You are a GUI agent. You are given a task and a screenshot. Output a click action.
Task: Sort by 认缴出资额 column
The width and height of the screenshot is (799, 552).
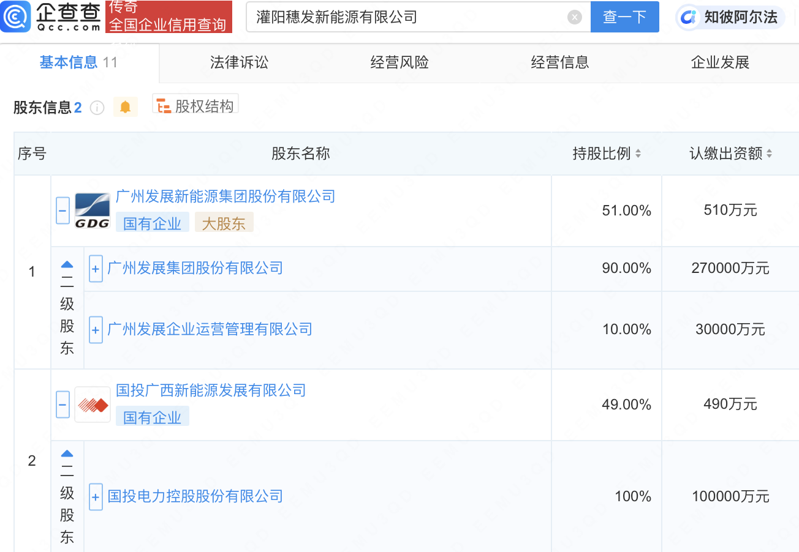769,154
